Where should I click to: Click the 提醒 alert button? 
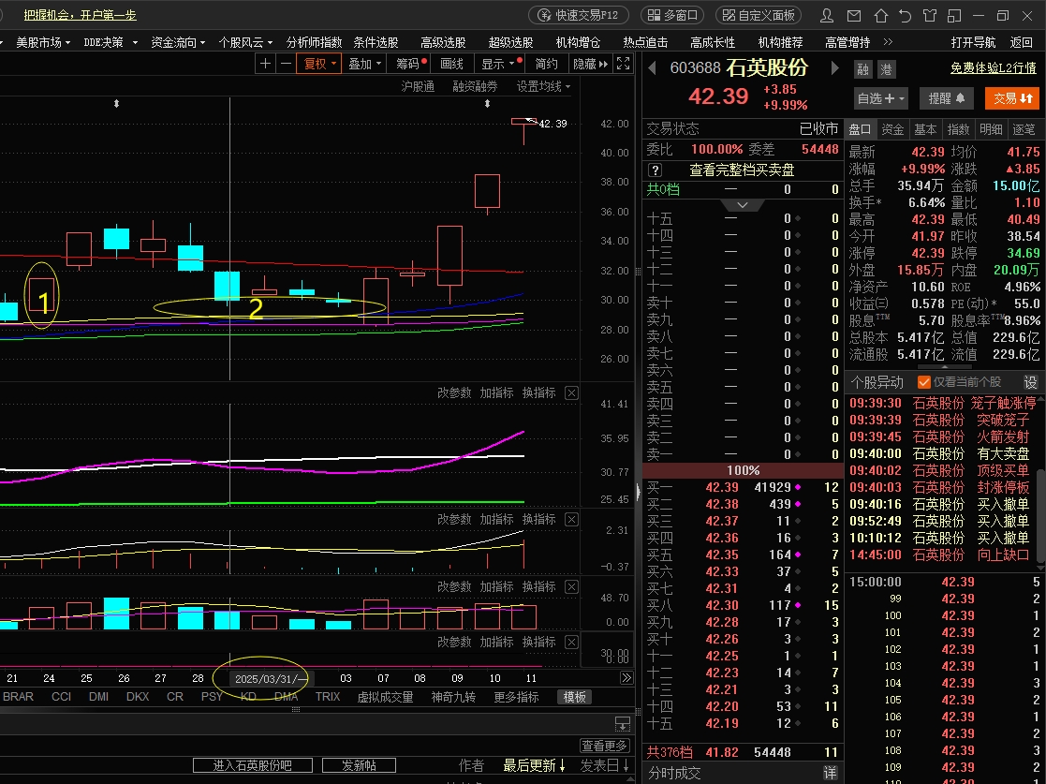947,98
